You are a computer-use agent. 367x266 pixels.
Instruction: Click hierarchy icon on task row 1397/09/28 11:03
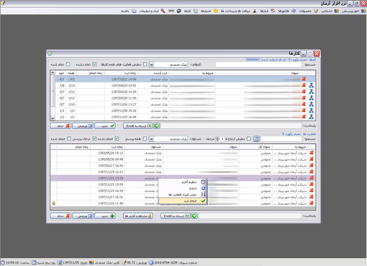(x=311, y=98)
